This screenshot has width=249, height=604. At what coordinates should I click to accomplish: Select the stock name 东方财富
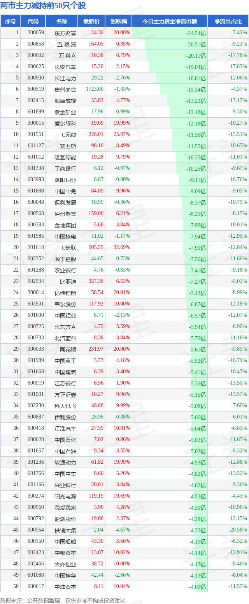click(x=65, y=33)
